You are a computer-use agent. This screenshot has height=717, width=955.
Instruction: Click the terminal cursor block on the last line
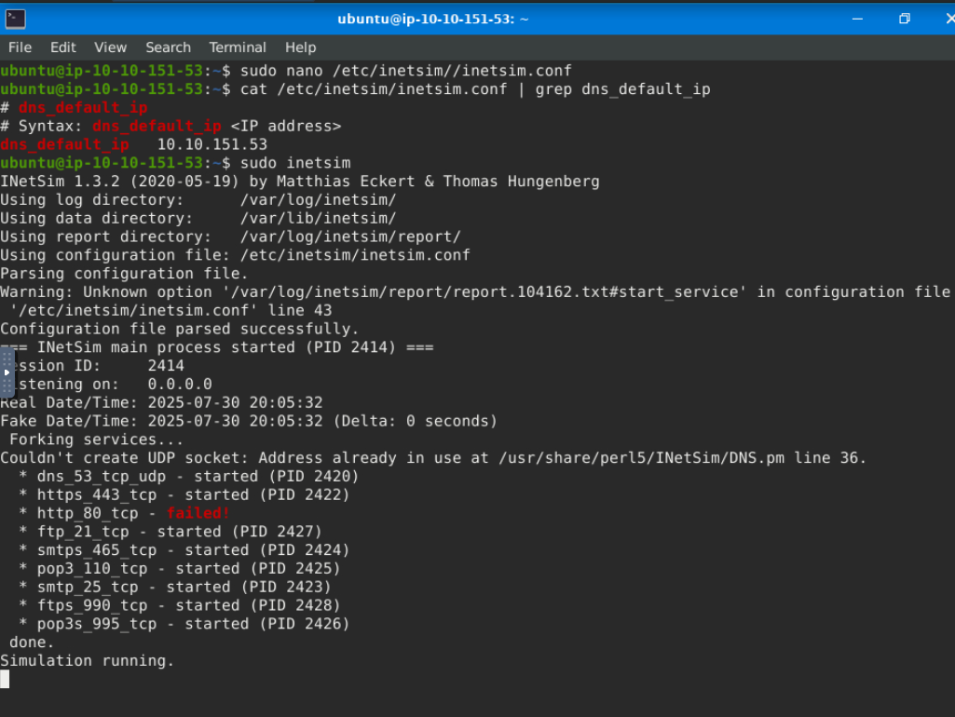(5, 679)
